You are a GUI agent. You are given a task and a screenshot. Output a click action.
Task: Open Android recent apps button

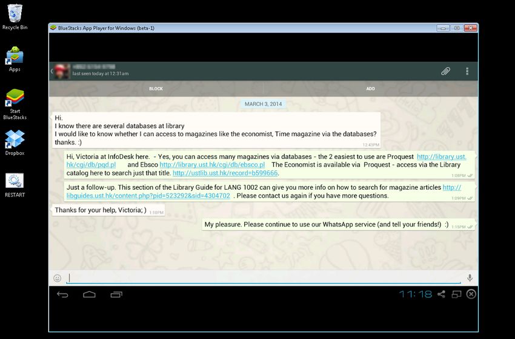coord(116,294)
